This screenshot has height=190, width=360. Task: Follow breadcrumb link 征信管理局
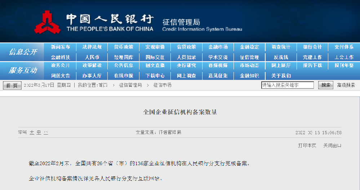pos(130,85)
